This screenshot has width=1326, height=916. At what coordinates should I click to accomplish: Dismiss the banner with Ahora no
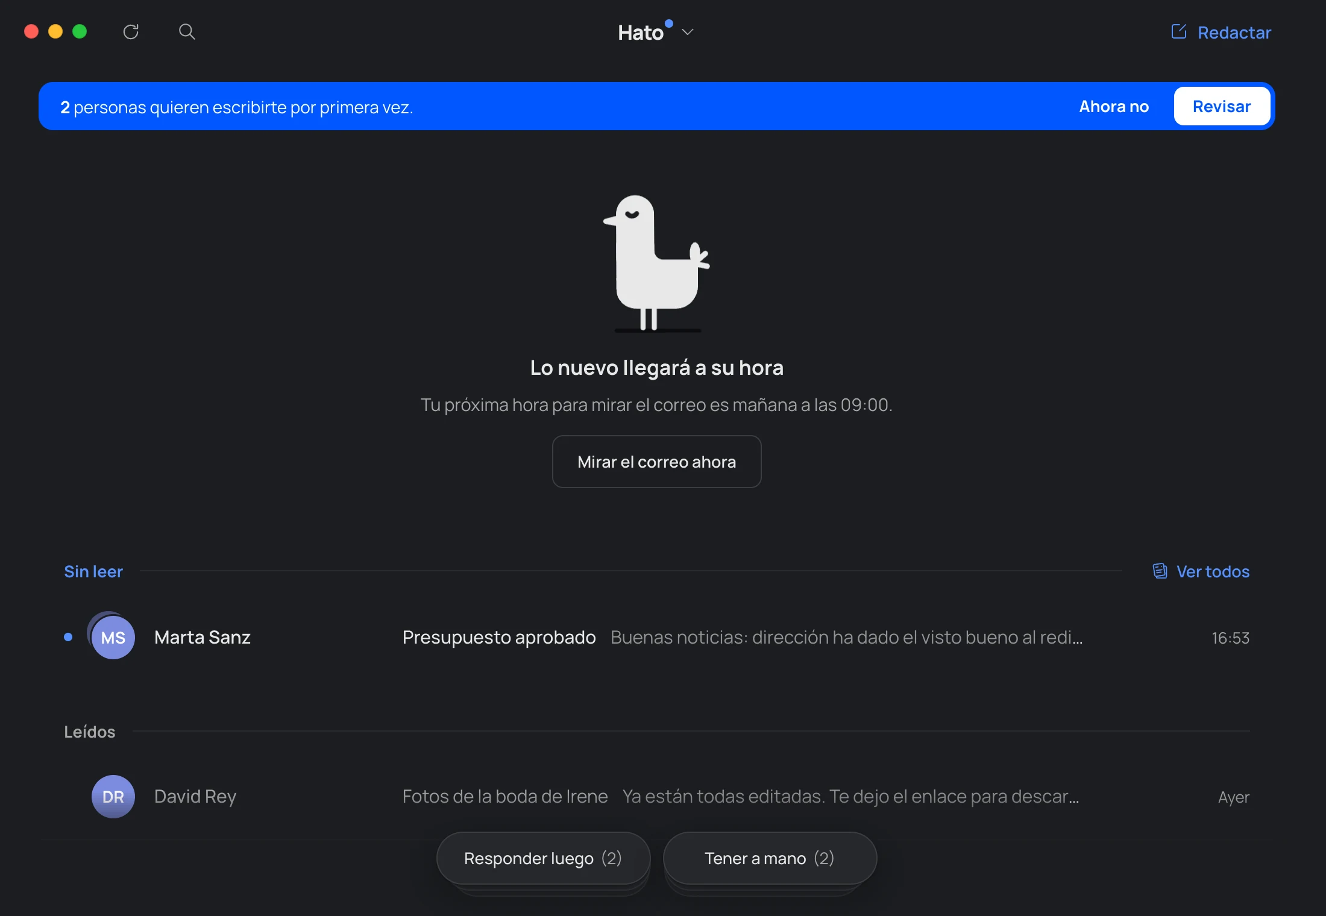[x=1114, y=106]
